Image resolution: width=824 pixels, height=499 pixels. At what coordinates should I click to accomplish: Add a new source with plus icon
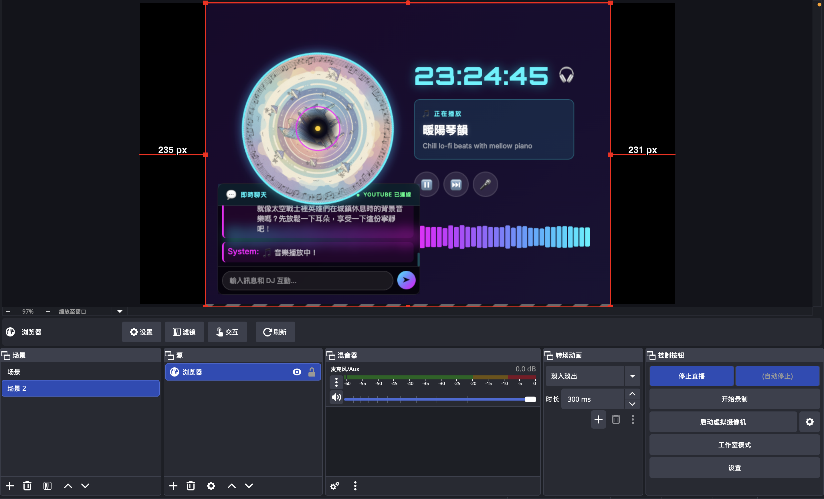(173, 486)
